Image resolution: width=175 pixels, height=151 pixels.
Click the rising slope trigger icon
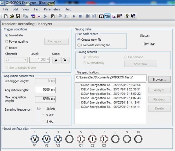click(x=56, y=60)
